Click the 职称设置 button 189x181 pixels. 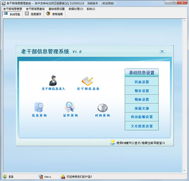point(142,100)
